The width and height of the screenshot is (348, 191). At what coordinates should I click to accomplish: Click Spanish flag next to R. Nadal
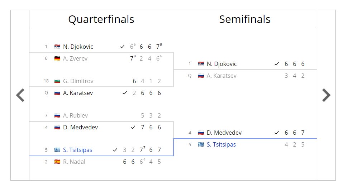(x=57, y=162)
